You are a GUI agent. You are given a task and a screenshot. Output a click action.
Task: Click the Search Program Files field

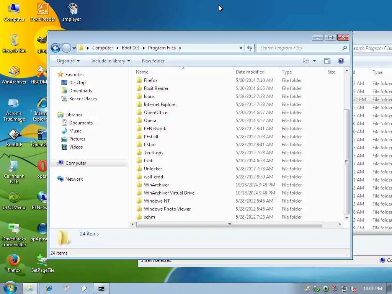[300, 48]
